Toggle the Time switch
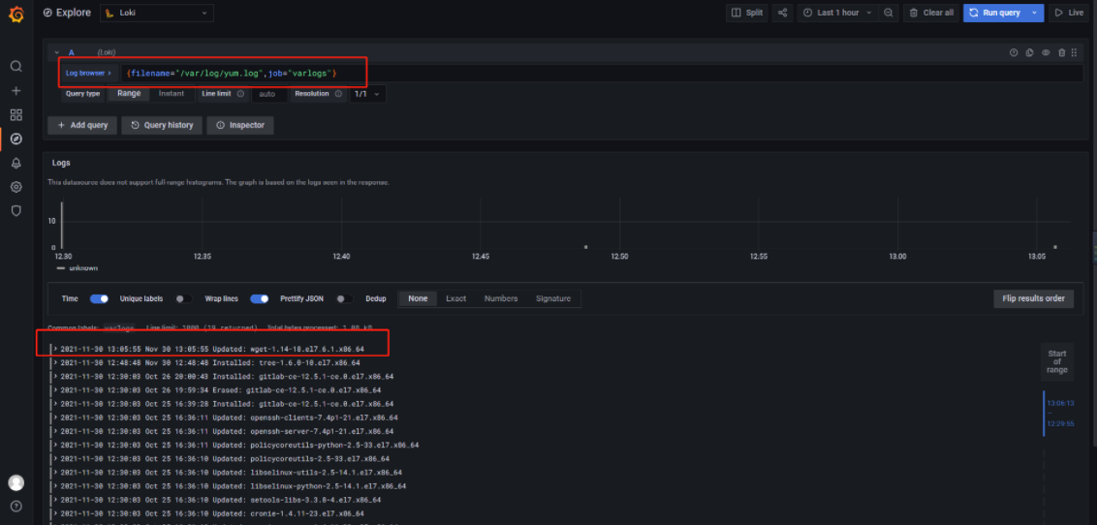 point(100,298)
